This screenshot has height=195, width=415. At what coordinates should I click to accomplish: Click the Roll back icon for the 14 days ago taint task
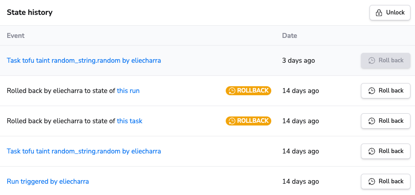coord(372,151)
